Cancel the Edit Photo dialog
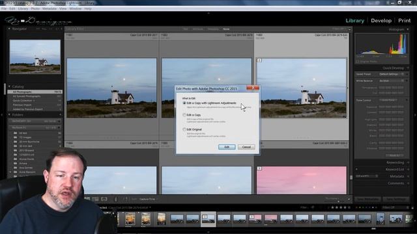Screen dimensions: 417x234 [x=246, y=147]
